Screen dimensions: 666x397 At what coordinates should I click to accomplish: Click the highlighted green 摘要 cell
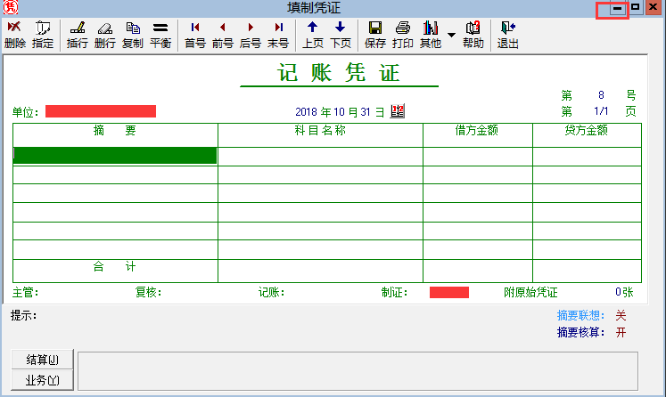[115, 156]
